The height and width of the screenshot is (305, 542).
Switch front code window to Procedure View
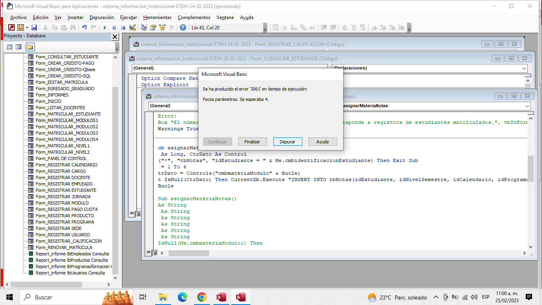coord(149,253)
